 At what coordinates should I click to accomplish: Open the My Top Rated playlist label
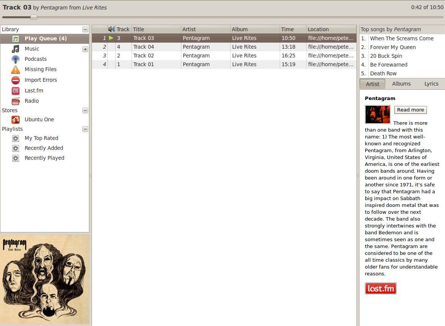tap(41, 138)
